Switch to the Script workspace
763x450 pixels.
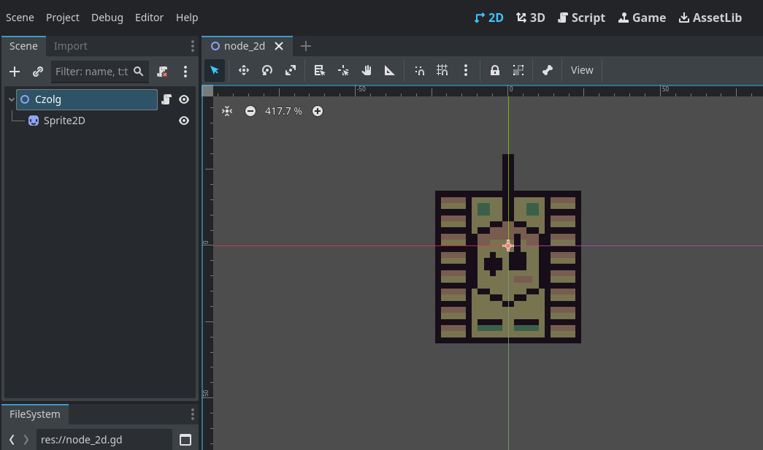[x=581, y=18]
